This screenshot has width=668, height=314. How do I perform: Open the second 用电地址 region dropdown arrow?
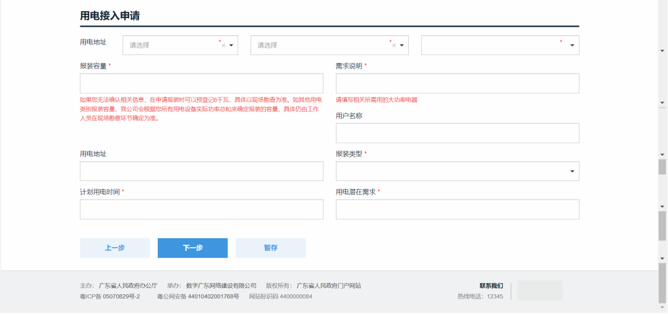pos(402,46)
